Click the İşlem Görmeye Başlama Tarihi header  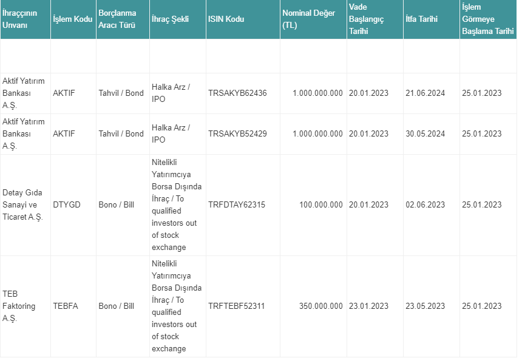tap(488, 19)
